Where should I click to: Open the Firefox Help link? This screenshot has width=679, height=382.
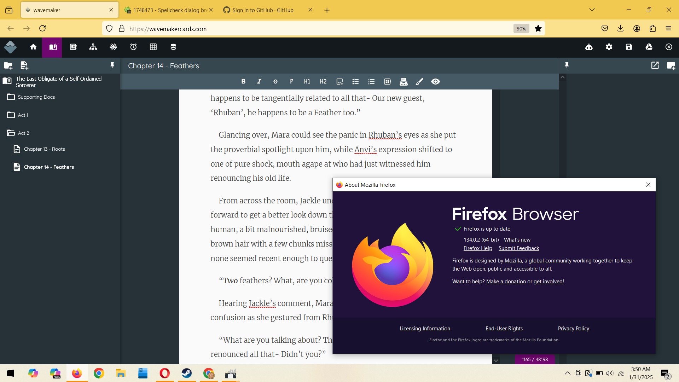(478, 248)
